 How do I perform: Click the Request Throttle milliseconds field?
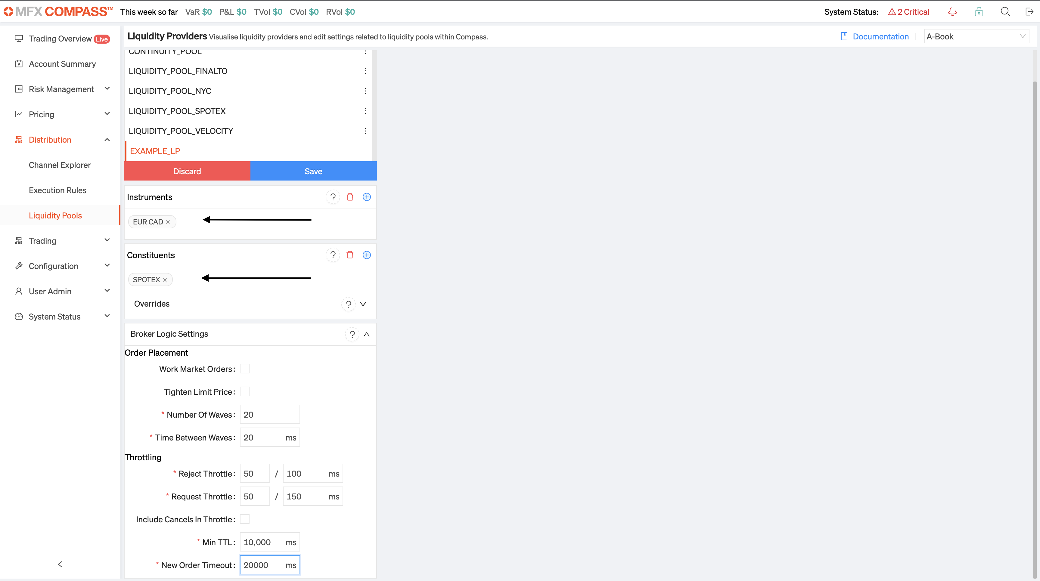(312, 497)
